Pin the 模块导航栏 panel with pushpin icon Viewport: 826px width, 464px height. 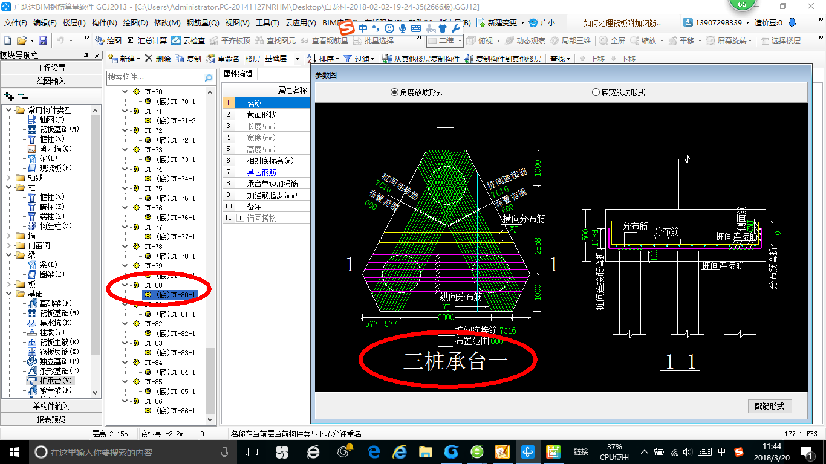pyautogui.click(x=86, y=55)
